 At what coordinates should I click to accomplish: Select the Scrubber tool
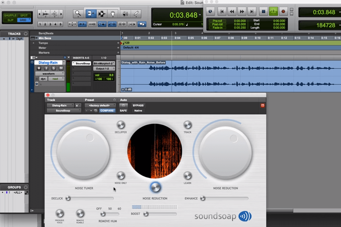pos(124,13)
